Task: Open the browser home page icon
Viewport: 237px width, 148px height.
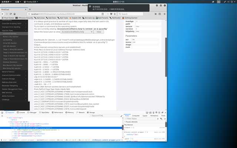Action: pos(14,14)
